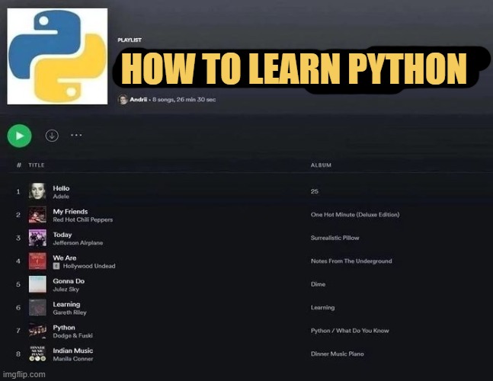Click the Python track album art thumbnail

click(37, 331)
